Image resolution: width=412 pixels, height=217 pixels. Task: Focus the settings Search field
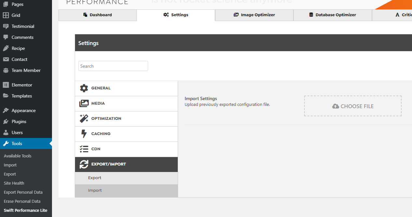pyautogui.click(x=113, y=66)
